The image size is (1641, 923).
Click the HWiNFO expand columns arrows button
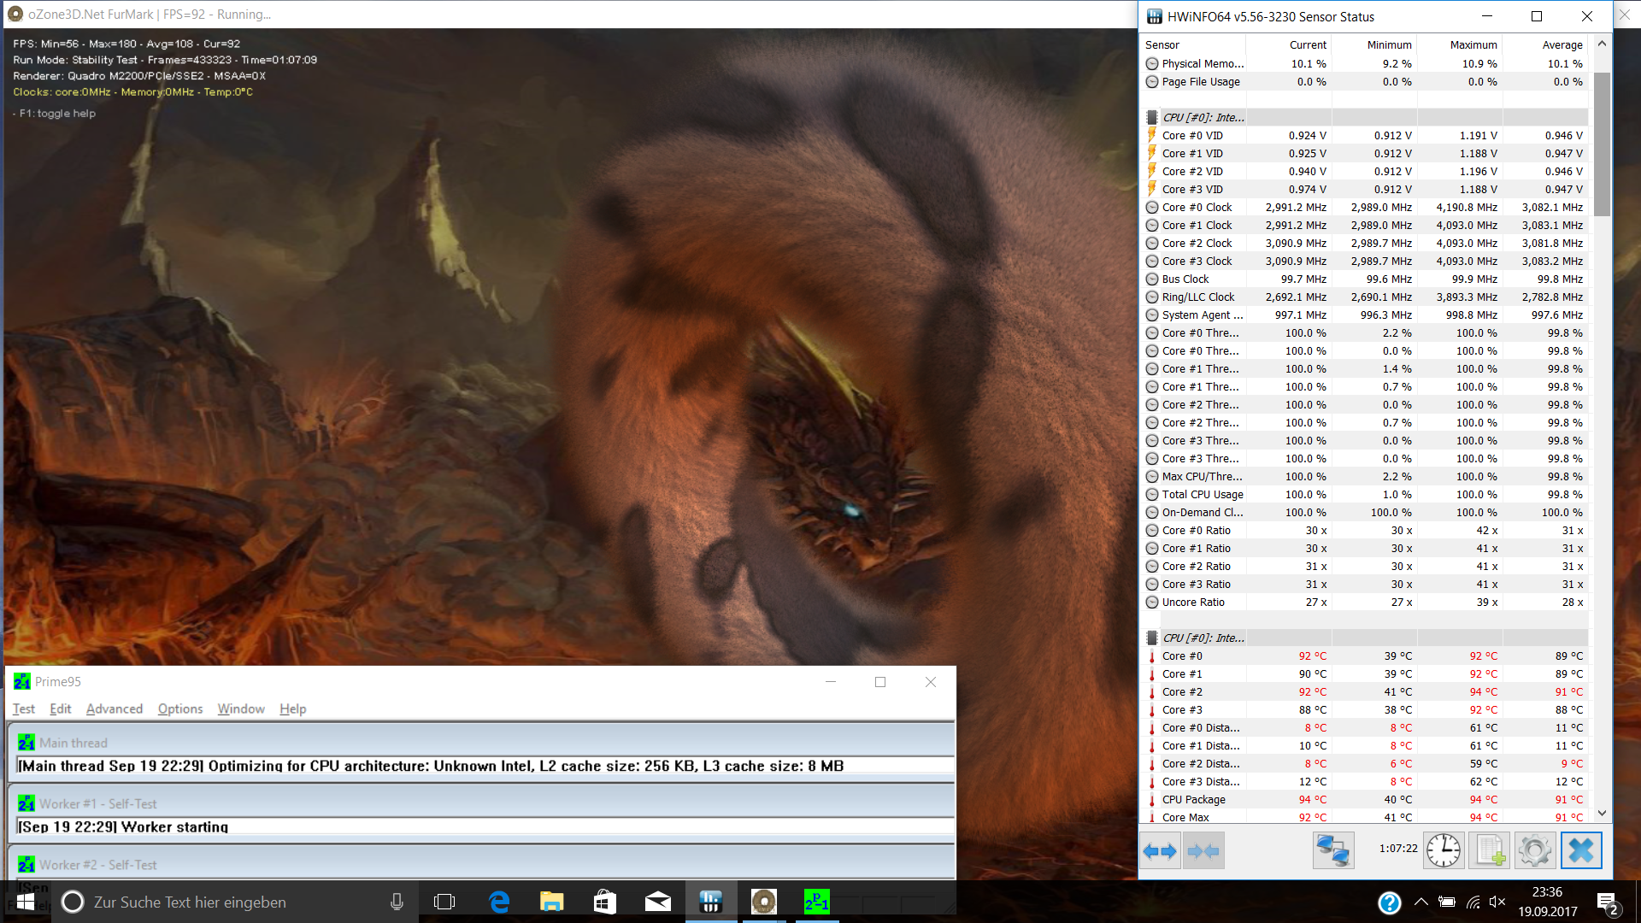[x=1161, y=851]
